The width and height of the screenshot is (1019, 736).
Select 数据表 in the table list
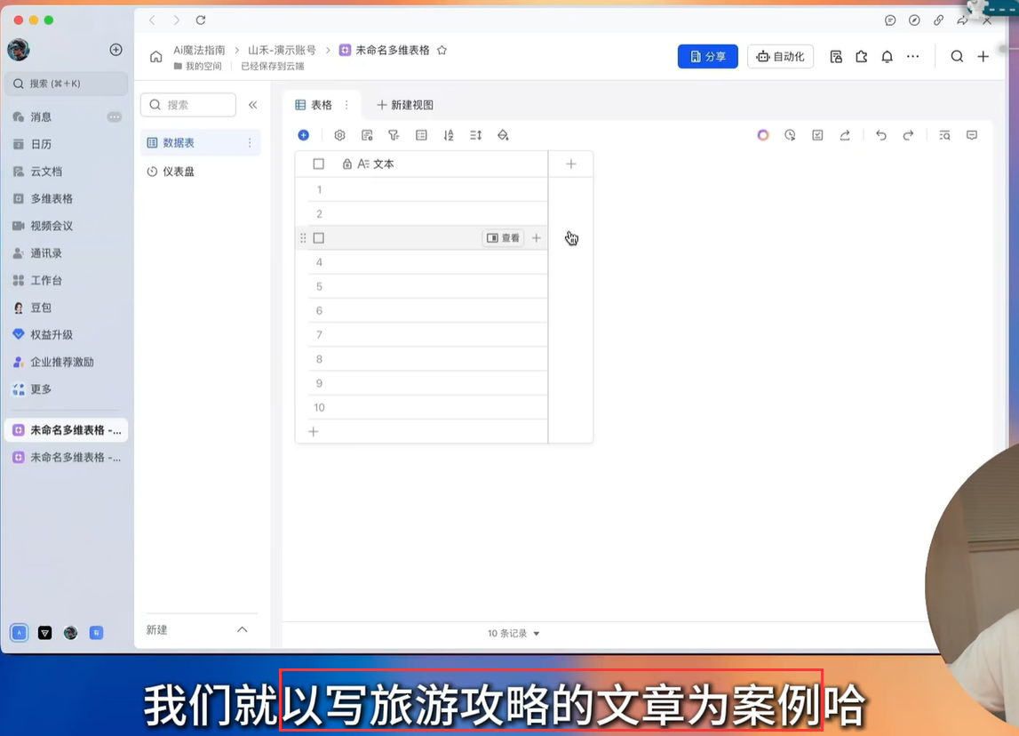(200, 142)
